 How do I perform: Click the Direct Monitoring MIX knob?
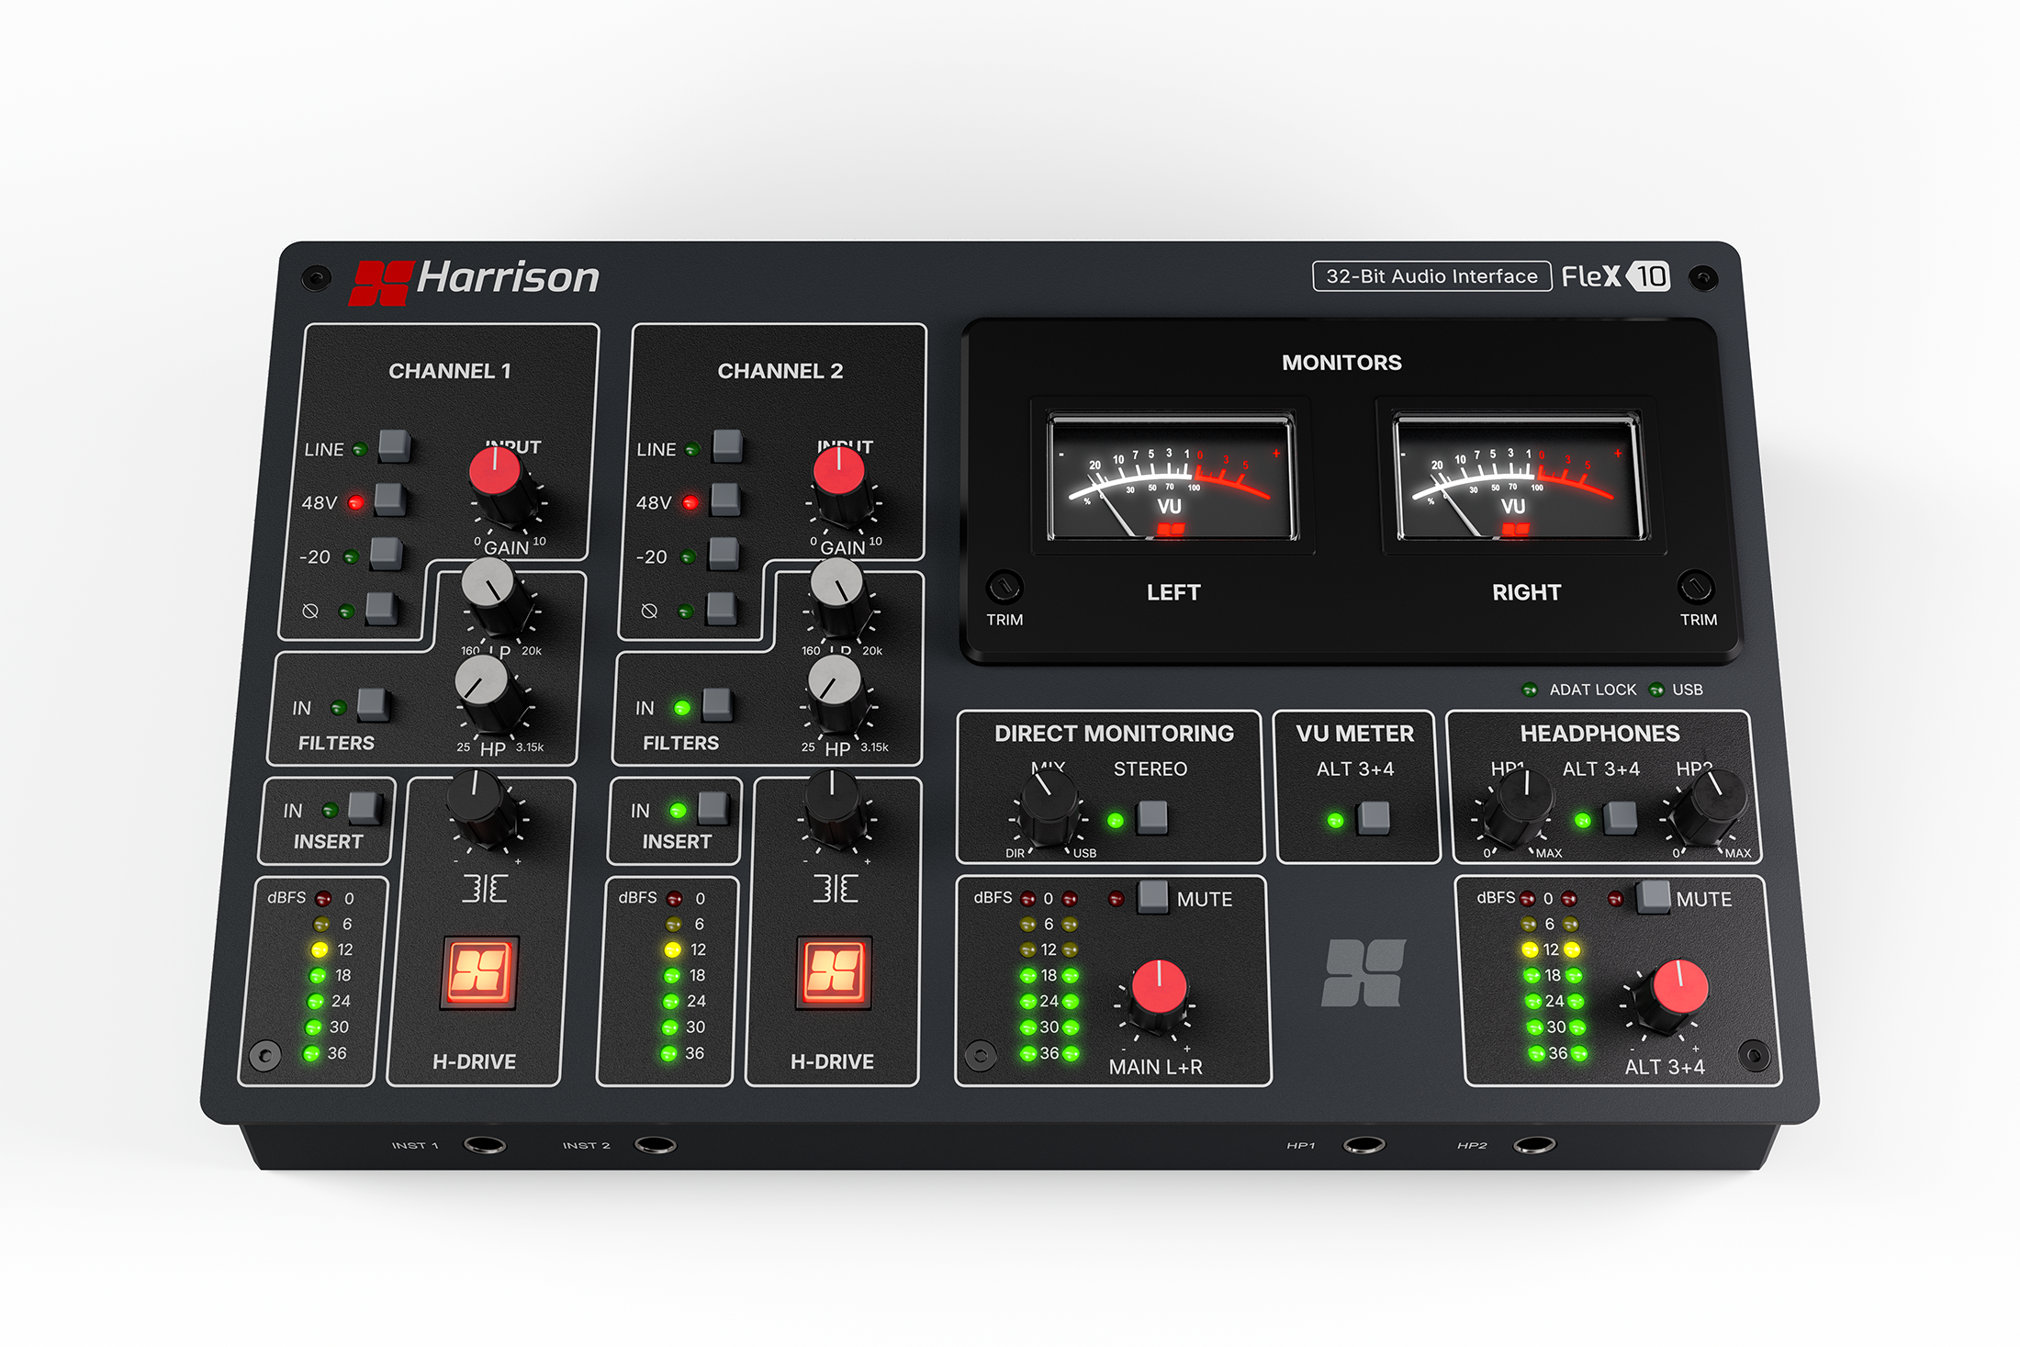click(x=1049, y=807)
